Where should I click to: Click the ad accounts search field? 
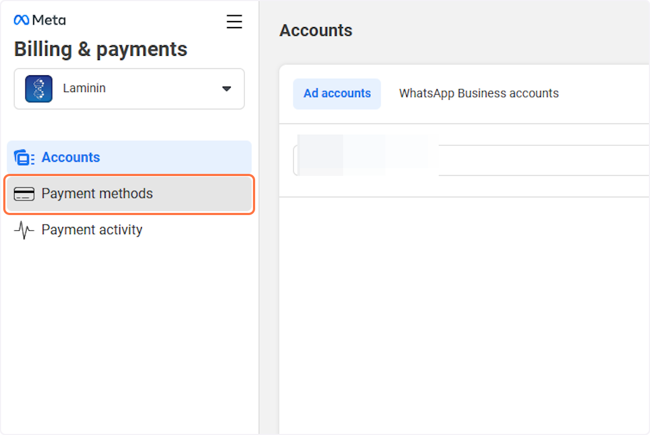pos(471,160)
